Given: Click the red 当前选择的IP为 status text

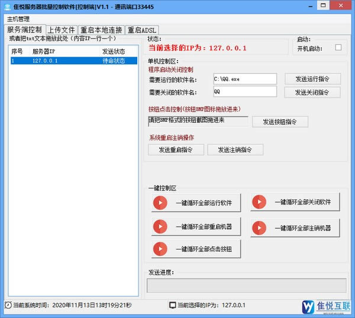Looking at the screenshot, I should pyautogui.click(x=198, y=48).
